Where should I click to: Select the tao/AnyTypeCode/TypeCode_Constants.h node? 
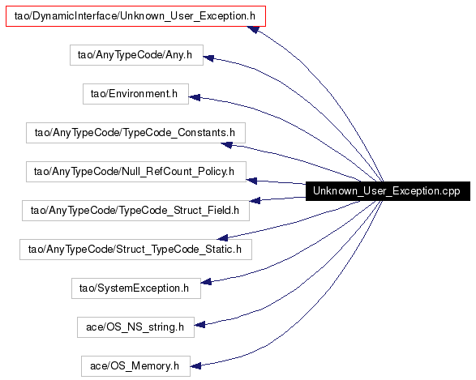tap(135, 133)
